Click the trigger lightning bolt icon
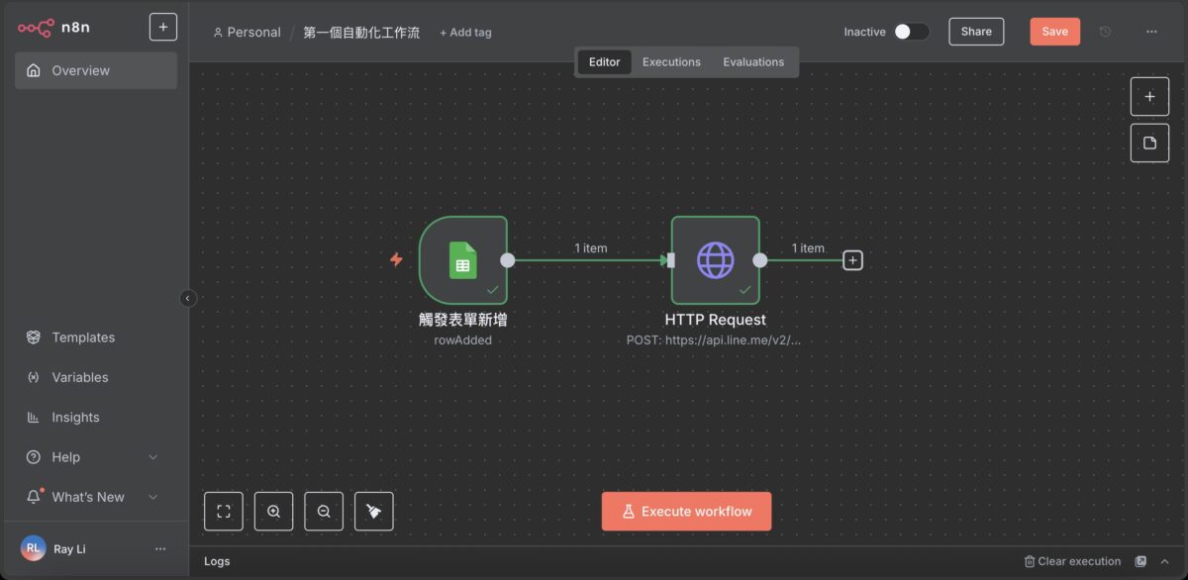1188x580 pixels. coord(396,259)
